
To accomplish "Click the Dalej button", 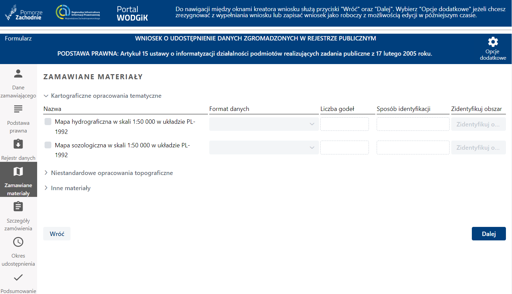I will point(488,233).
